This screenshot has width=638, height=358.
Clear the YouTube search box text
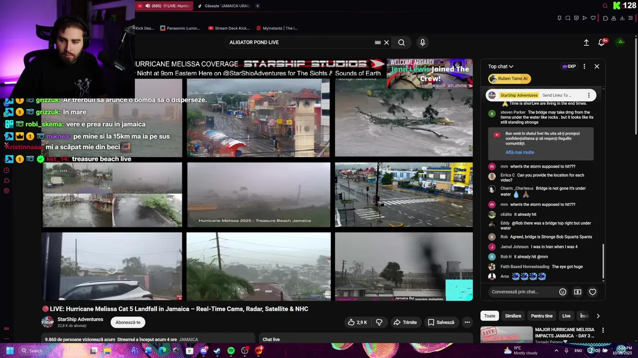pos(386,42)
